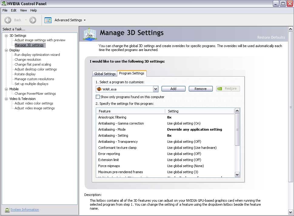Open the Back history dropdown arrow

point(26,20)
